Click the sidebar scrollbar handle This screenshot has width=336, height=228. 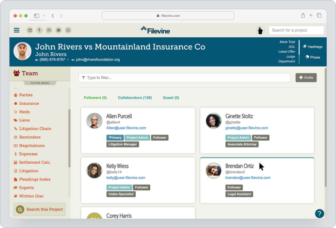tap(69, 138)
